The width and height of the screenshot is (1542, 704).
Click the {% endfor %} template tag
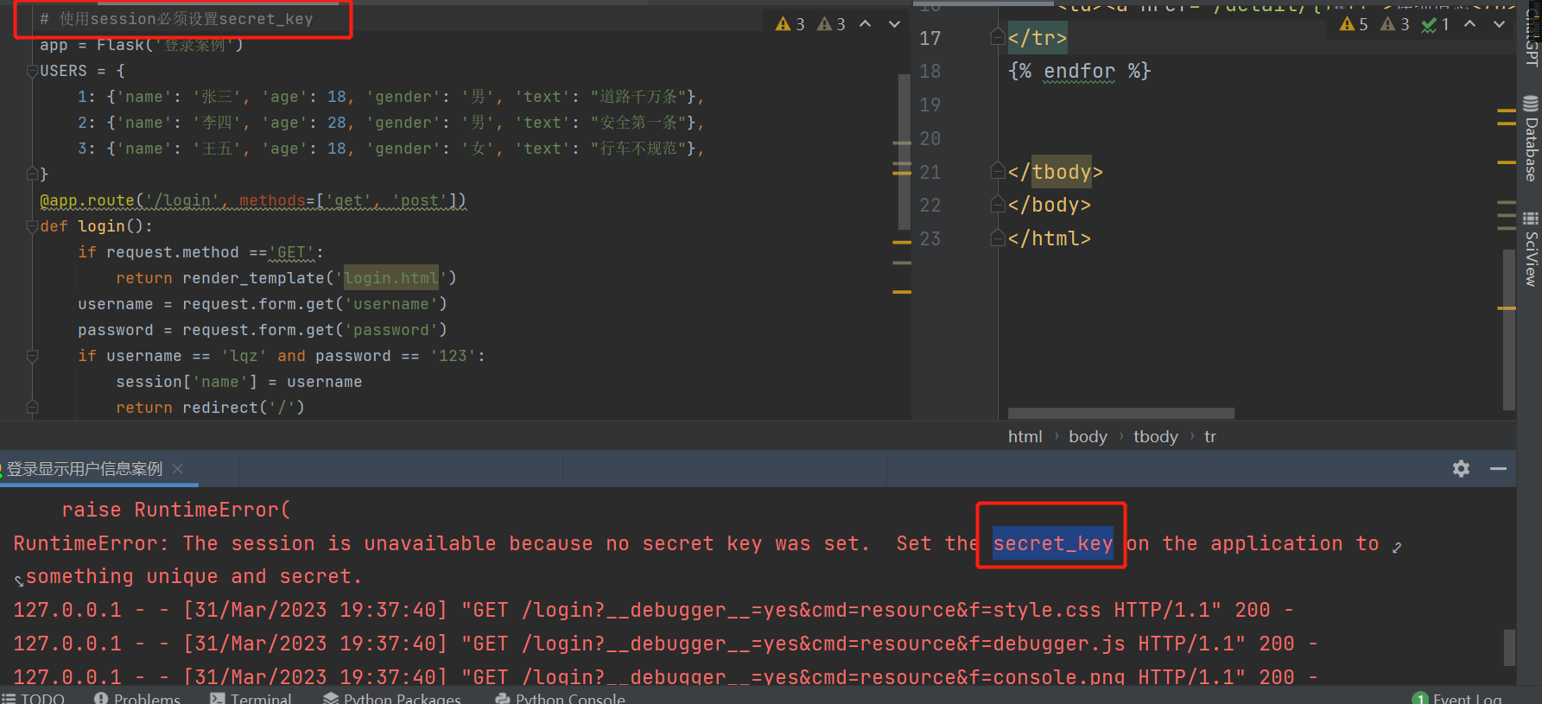click(x=1079, y=71)
